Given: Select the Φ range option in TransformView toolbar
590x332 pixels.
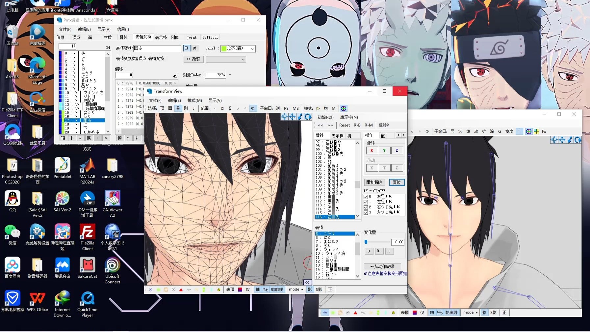Looking at the screenshot, I should 253,108.
